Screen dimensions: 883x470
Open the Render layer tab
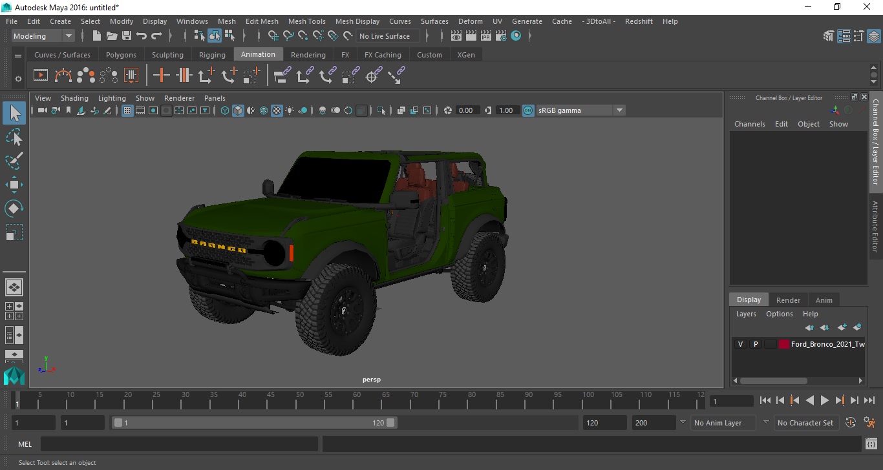(788, 300)
